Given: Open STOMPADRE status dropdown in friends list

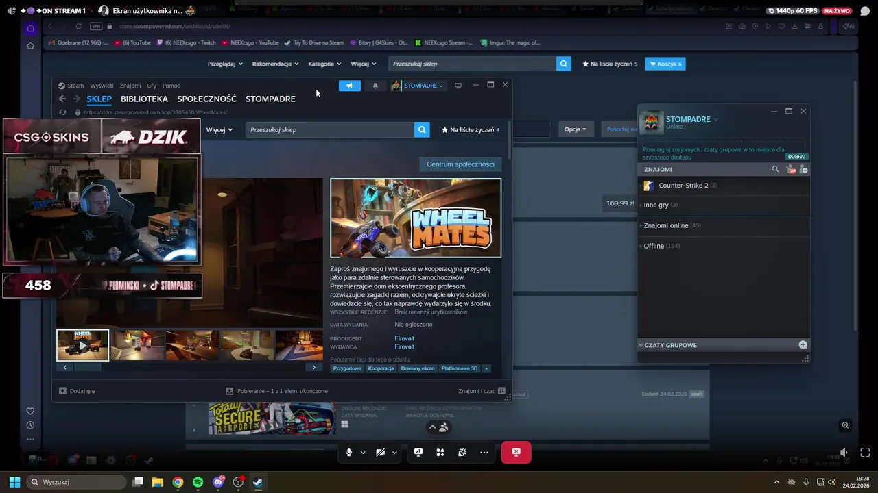Looking at the screenshot, I should [715, 119].
